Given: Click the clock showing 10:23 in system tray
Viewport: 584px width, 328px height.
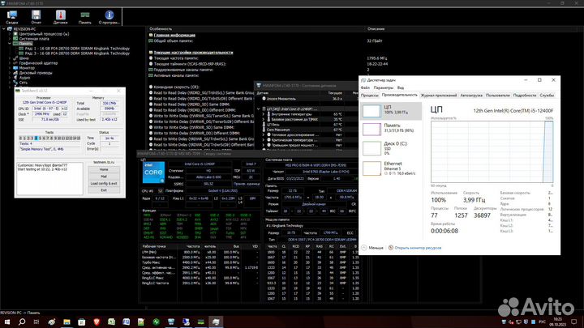Looking at the screenshot, I should click(557, 322).
